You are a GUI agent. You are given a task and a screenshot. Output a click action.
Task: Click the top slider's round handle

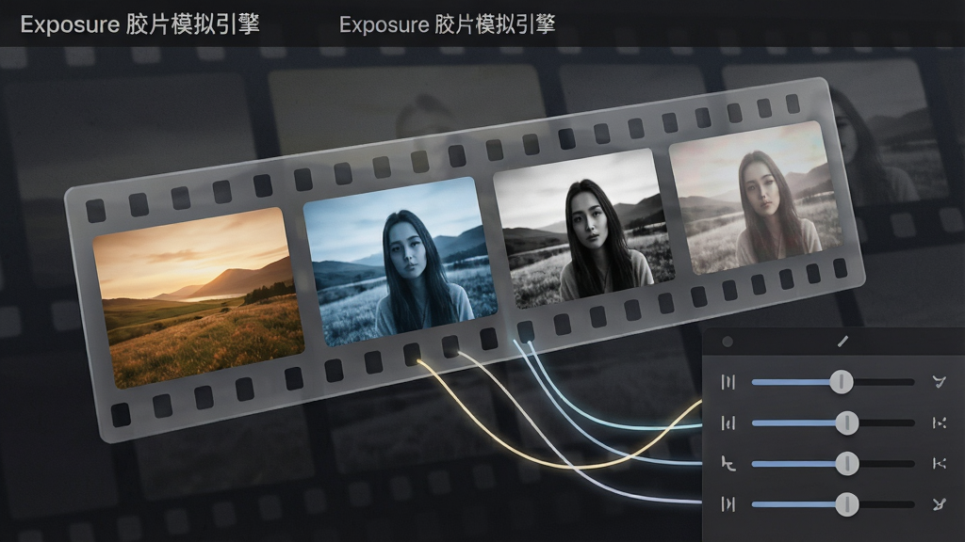click(x=841, y=382)
